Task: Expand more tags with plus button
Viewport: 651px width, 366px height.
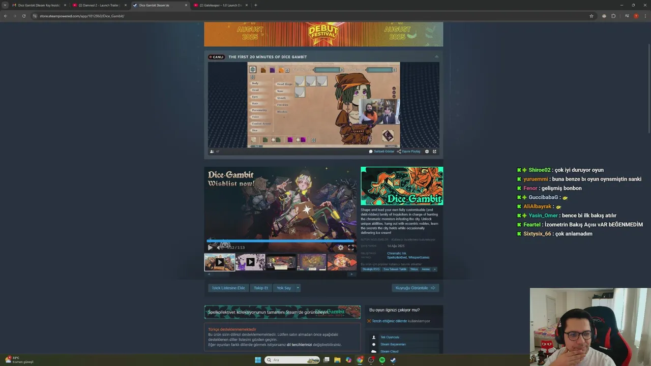Action: coord(435,269)
